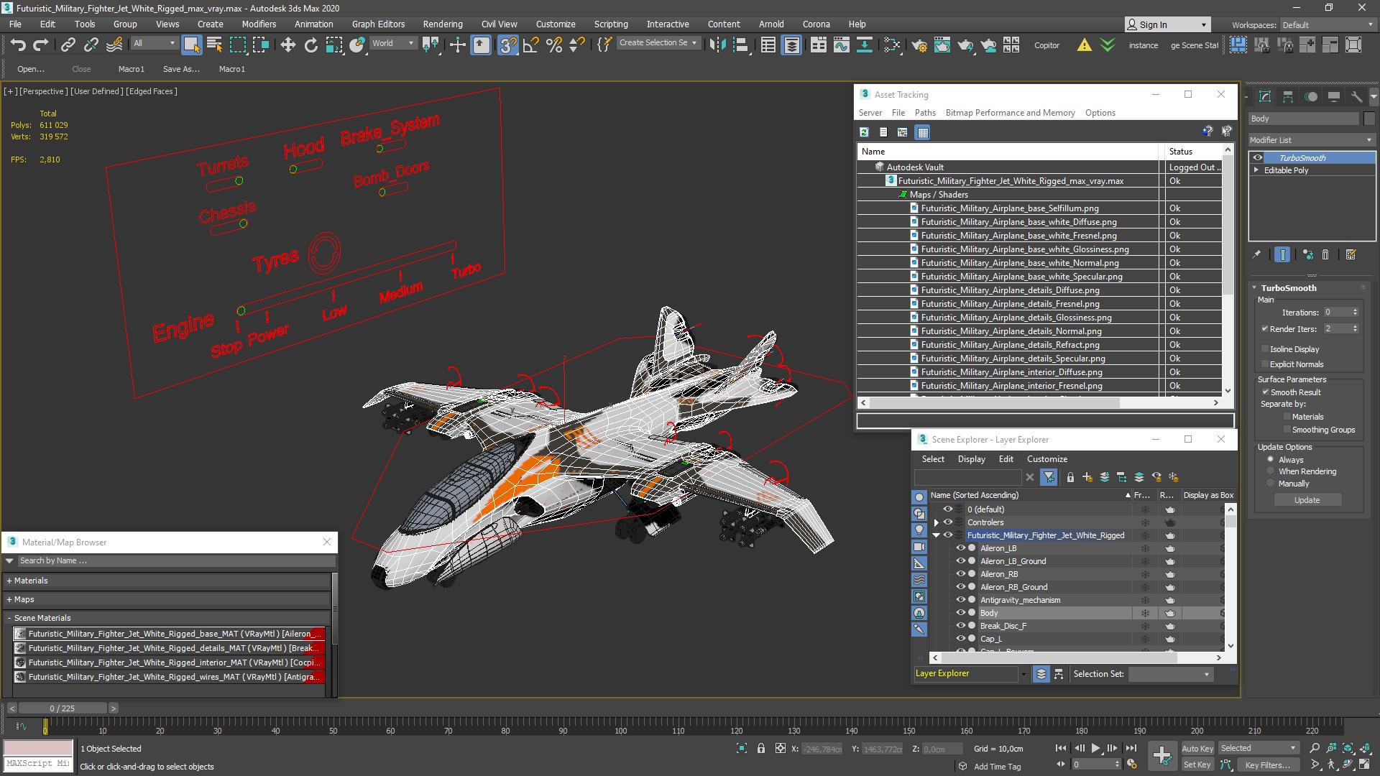Click Remove modifier trash icon
Screen dimensions: 1380x776
pyautogui.click(x=1325, y=254)
